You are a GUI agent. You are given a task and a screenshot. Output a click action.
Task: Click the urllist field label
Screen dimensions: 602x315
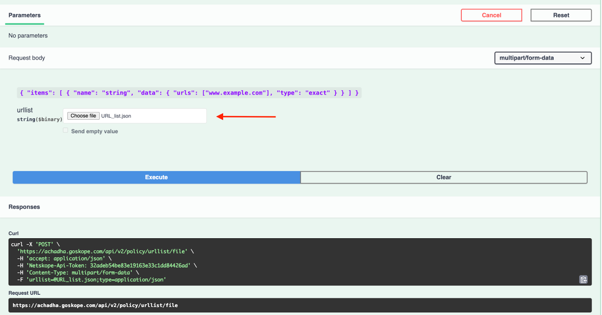coord(25,110)
